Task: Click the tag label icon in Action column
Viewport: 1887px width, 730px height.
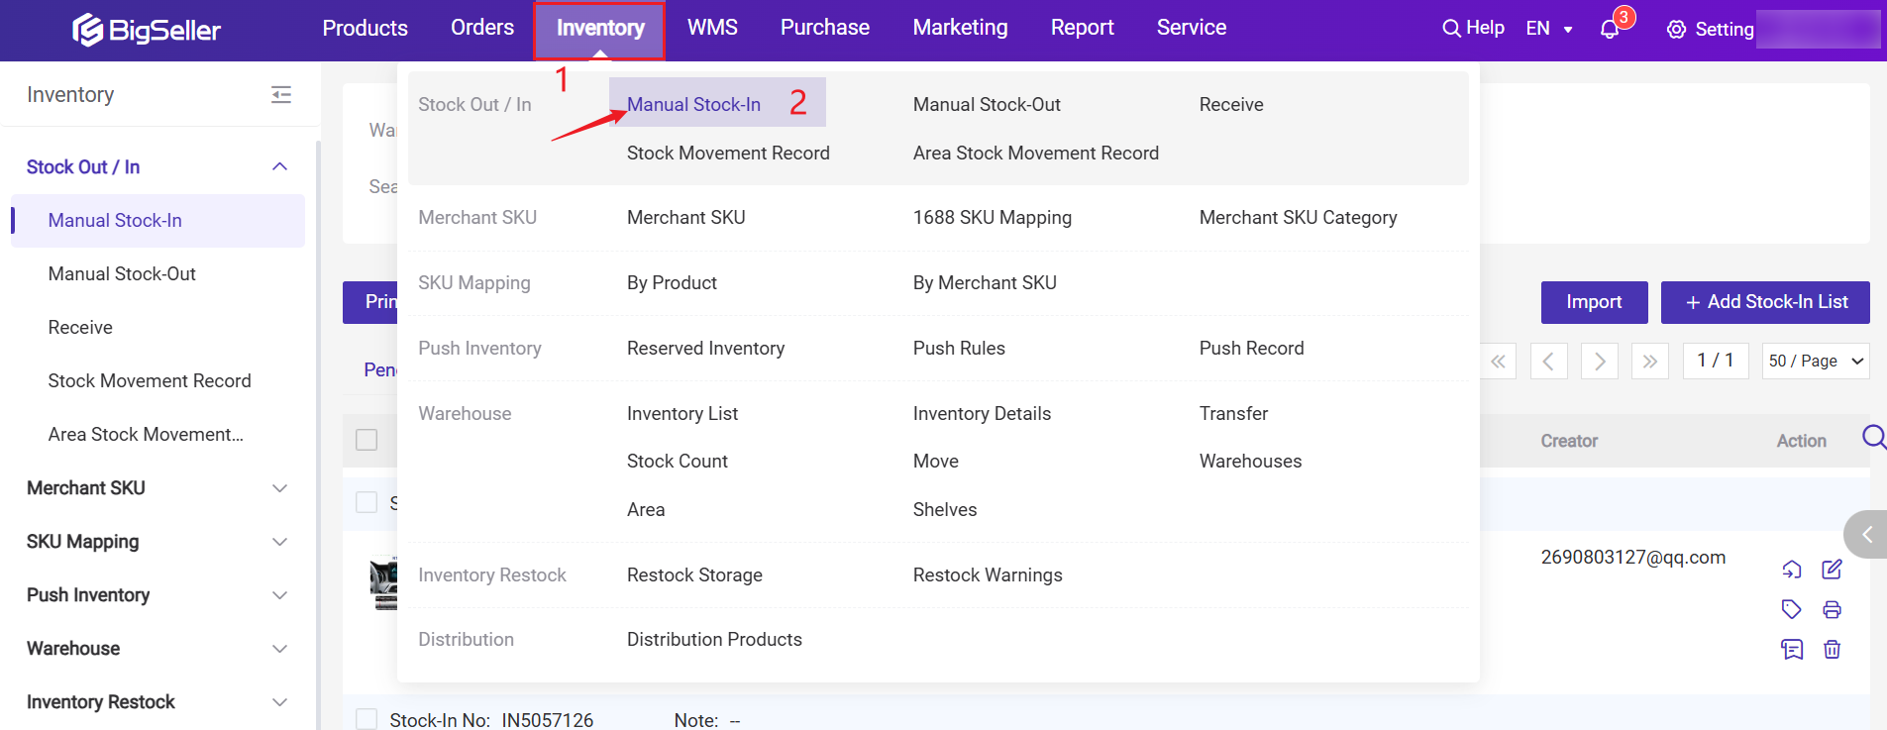Action: point(1791,609)
